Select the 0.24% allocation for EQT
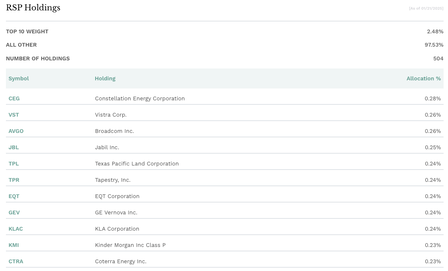This screenshot has width=448, height=271. [433, 196]
